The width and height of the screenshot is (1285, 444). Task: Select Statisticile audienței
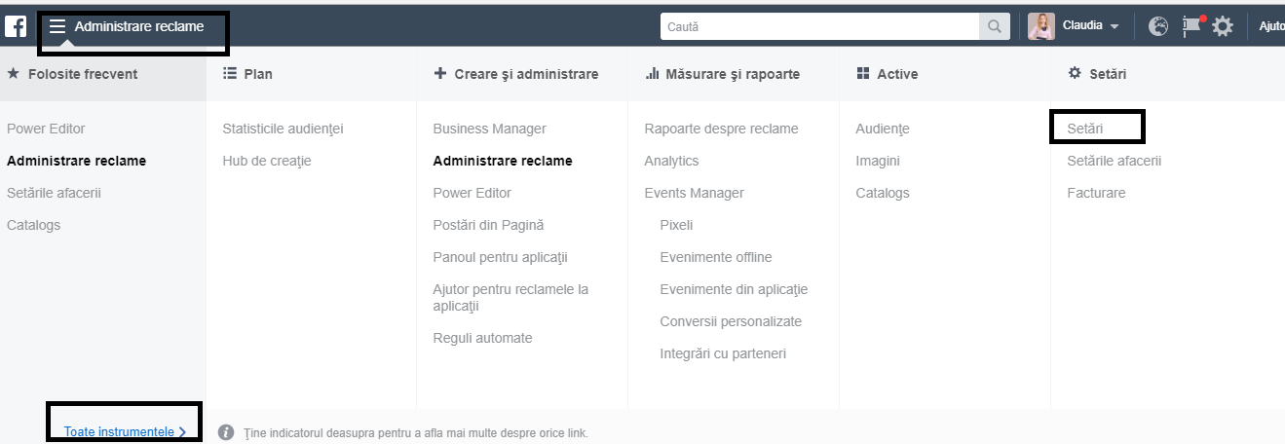point(283,129)
